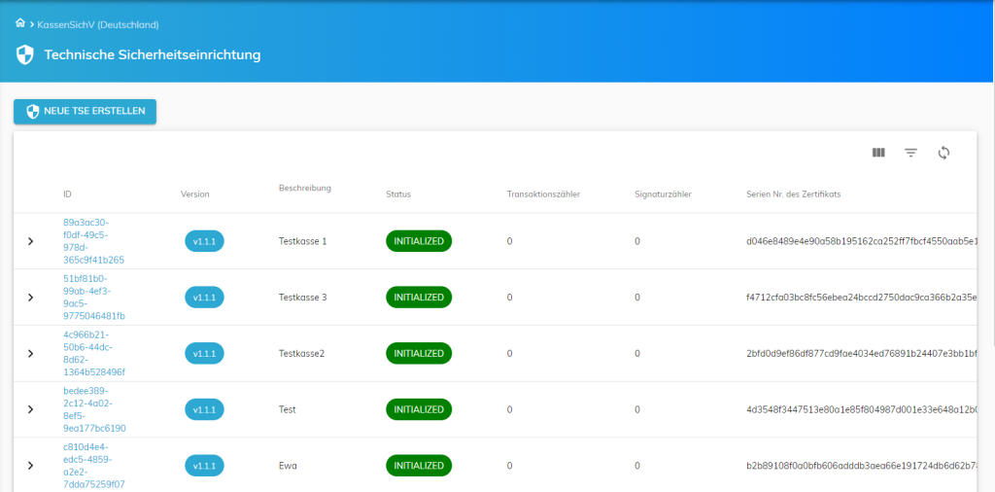The height and width of the screenshot is (492, 995).
Task: Select the Ewa description cell
Action: click(288, 466)
